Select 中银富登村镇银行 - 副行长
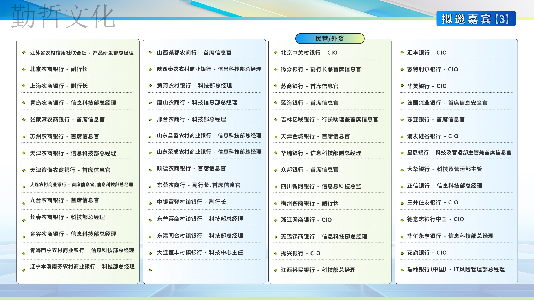This screenshot has height=300, width=534. pyautogui.click(x=191, y=202)
